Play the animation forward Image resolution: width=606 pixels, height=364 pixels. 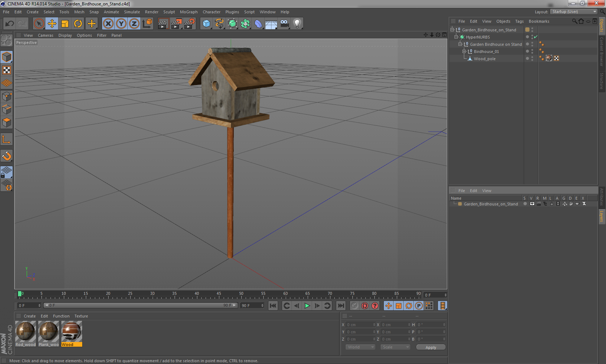307,306
